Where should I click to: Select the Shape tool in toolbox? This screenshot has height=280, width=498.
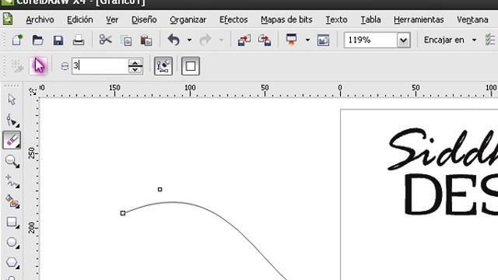pos(12,120)
